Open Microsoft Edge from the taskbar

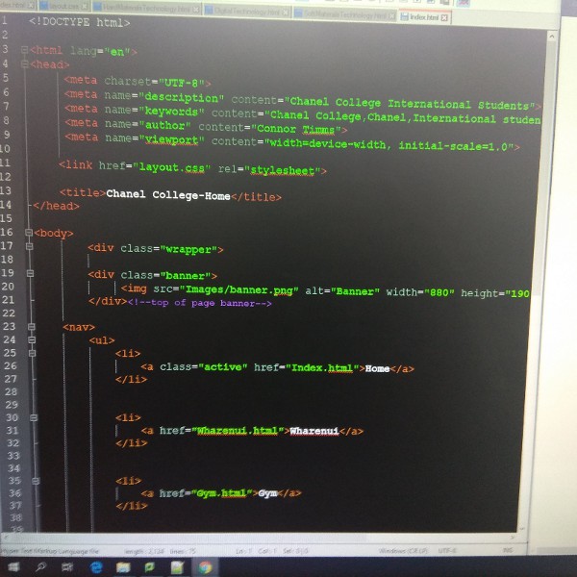pyautogui.click(x=96, y=567)
